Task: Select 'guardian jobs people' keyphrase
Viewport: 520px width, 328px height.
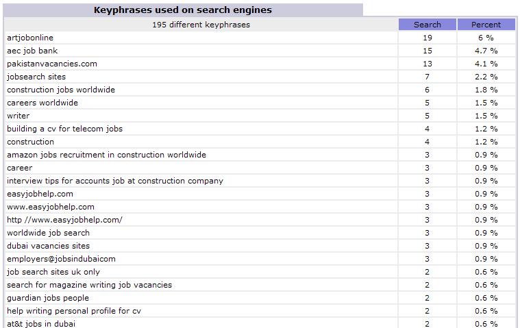Action: pyautogui.click(x=48, y=298)
